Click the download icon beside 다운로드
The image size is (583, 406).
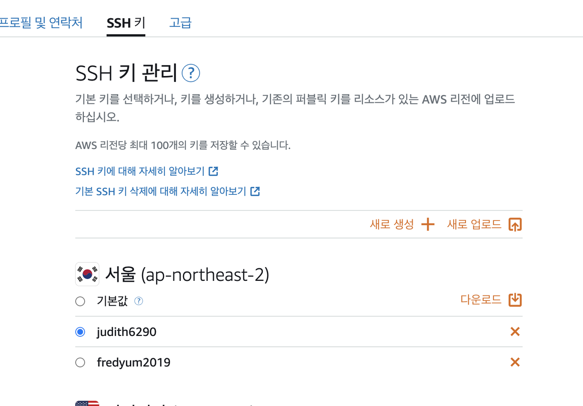(515, 300)
